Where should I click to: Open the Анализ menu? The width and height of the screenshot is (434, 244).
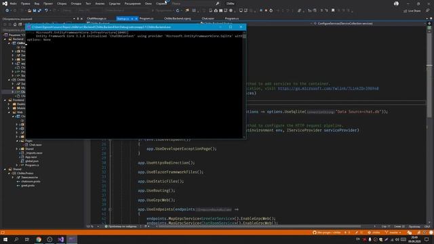tap(100, 3)
